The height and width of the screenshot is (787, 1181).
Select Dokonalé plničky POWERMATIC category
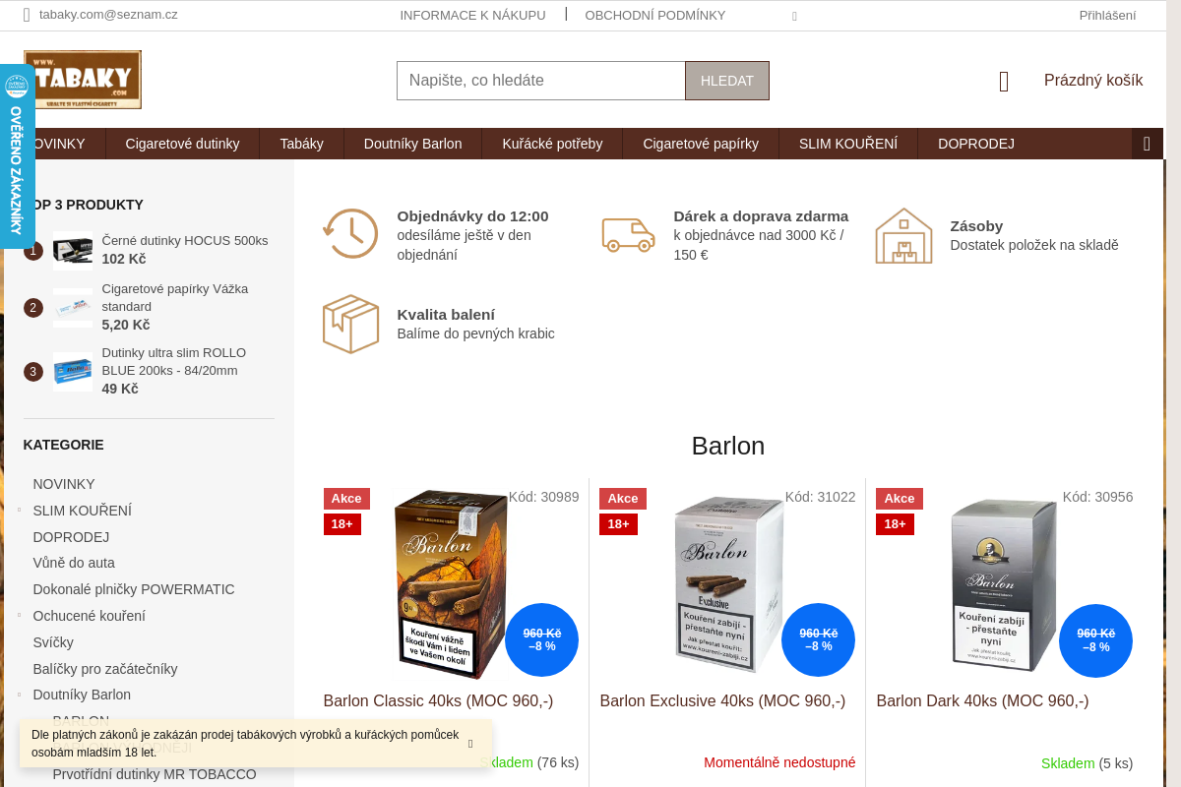pyautogui.click(x=134, y=589)
